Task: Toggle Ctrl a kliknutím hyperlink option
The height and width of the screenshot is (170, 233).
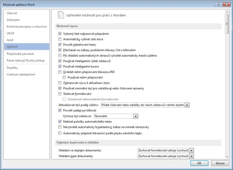Action: 60,50
